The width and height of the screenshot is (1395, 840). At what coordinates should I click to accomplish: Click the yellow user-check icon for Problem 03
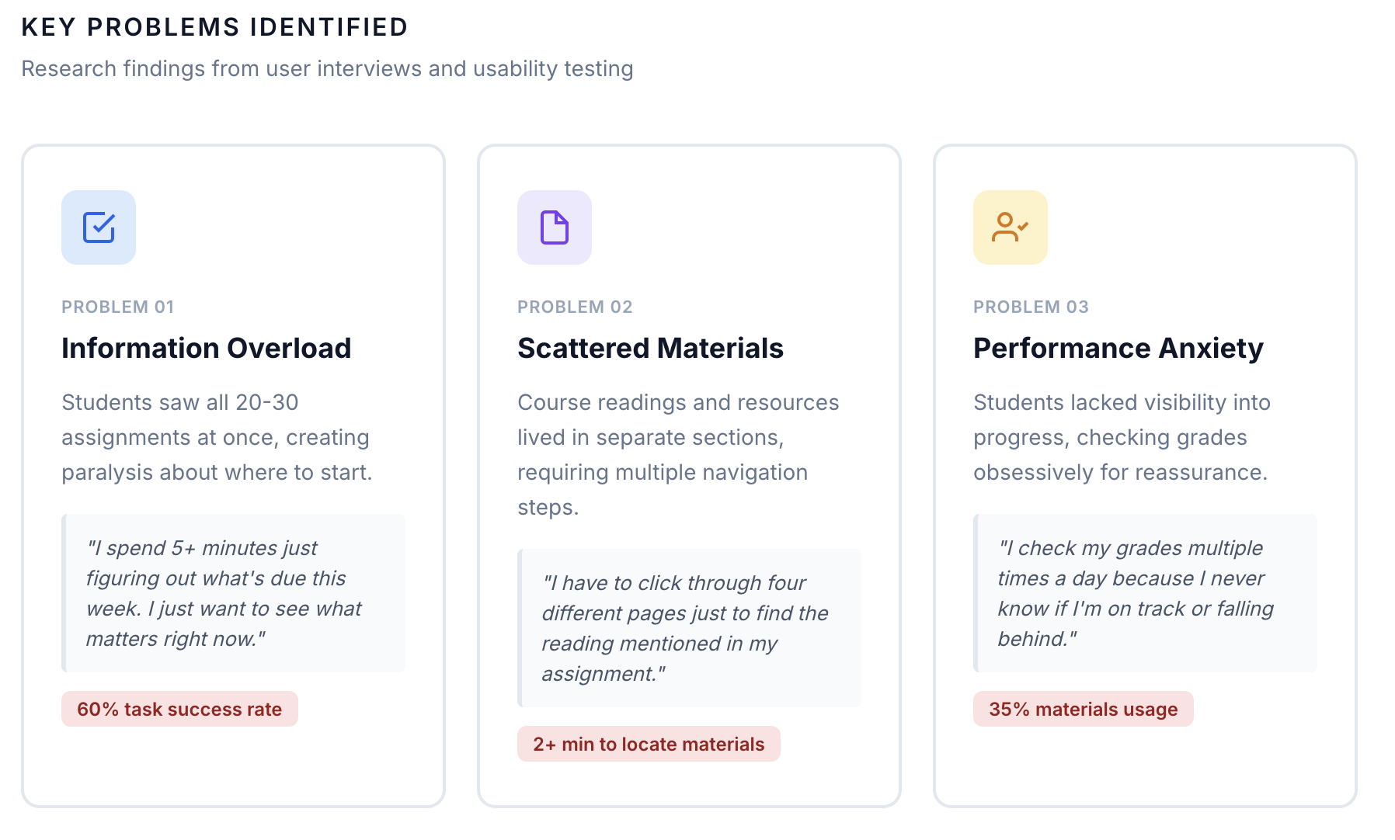[x=1011, y=227]
